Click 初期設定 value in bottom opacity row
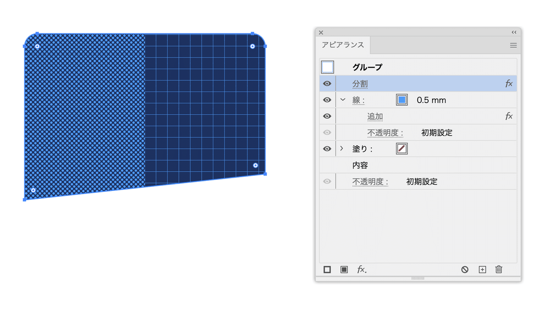This screenshot has height=322, width=550. tap(422, 182)
